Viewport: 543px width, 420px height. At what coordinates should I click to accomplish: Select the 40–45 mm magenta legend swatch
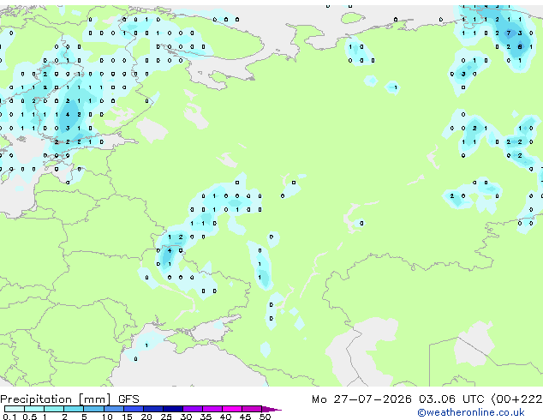tap(232, 409)
